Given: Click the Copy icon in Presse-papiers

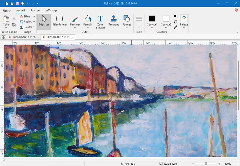Looking at the screenshot, I should point(14,25).
